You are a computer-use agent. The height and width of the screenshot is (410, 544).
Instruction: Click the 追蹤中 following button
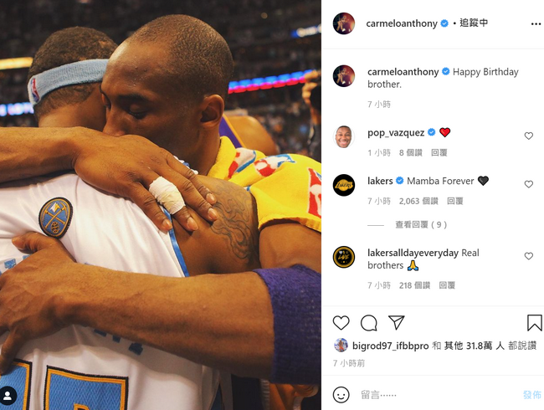(474, 23)
